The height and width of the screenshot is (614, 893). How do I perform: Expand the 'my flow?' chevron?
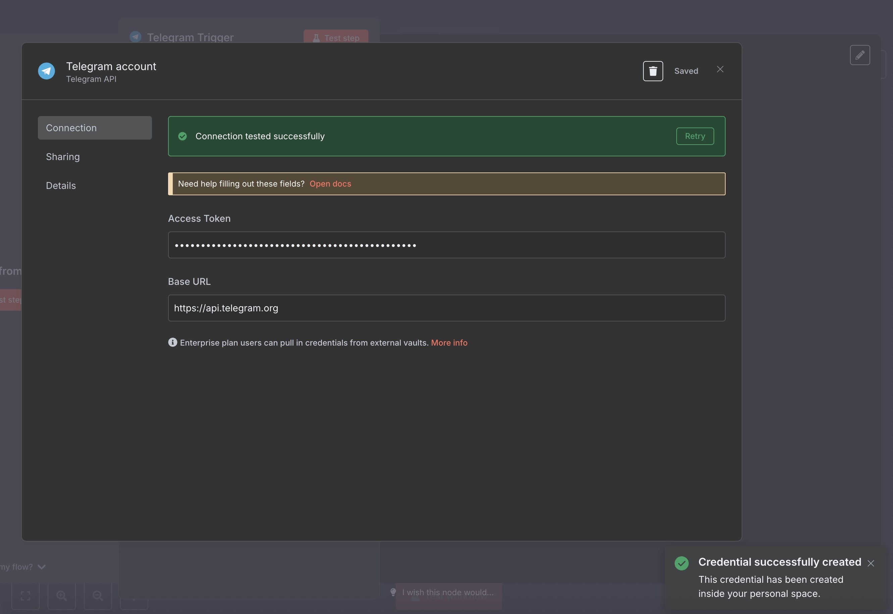tap(42, 567)
